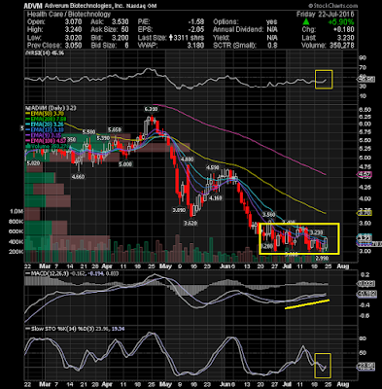The height and width of the screenshot is (389, 382).
Task: Click the Bid value 3.200
Action: 120,38
